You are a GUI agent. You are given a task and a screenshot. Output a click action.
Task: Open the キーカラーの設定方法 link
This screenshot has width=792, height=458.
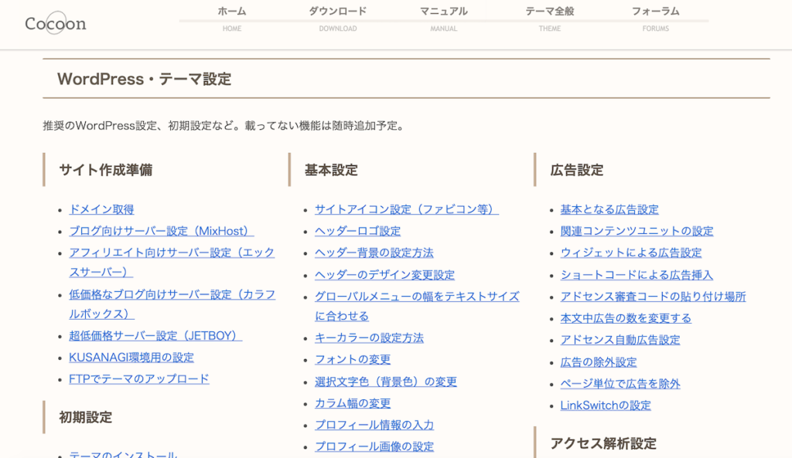point(369,338)
